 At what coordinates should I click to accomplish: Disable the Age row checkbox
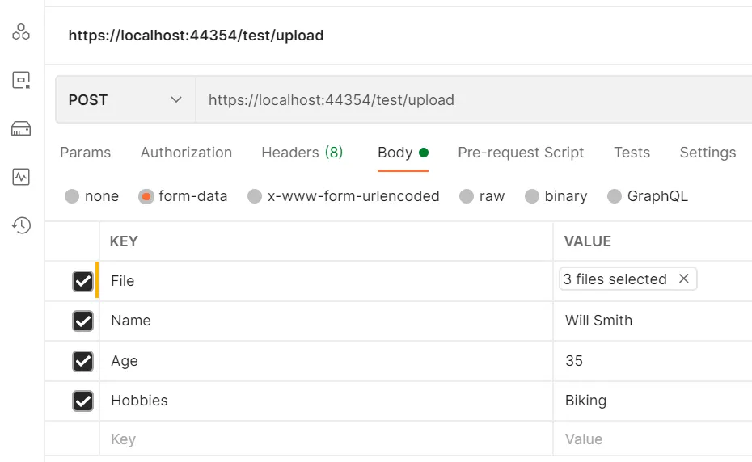(x=82, y=361)
